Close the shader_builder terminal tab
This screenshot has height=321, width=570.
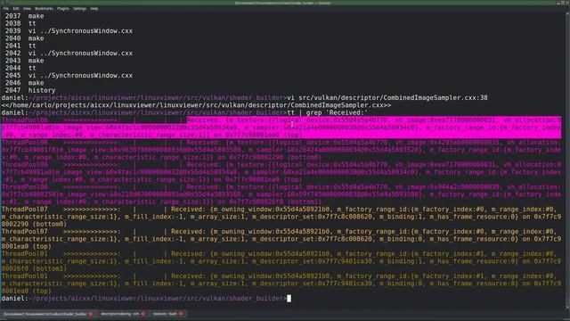[91, 314]
